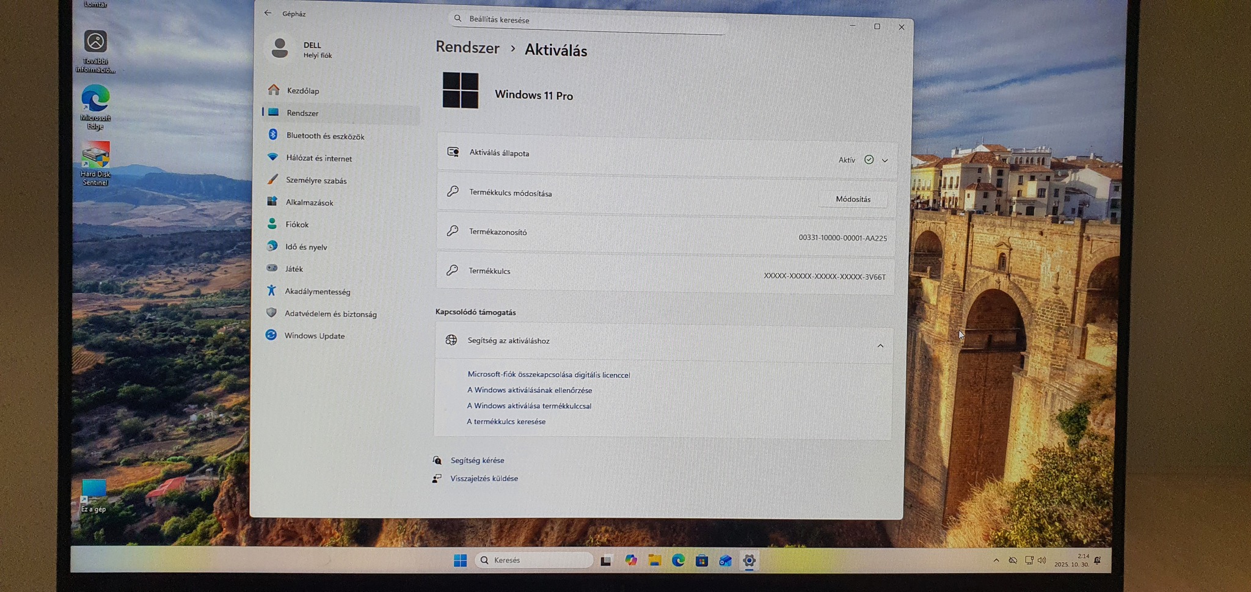
Task: Click the Windows logo beside Windows 11 Pro
Action: click(x=461, y=90)
